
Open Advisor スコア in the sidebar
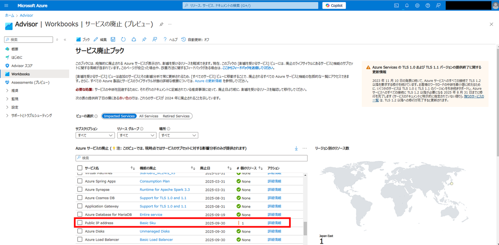22,66
